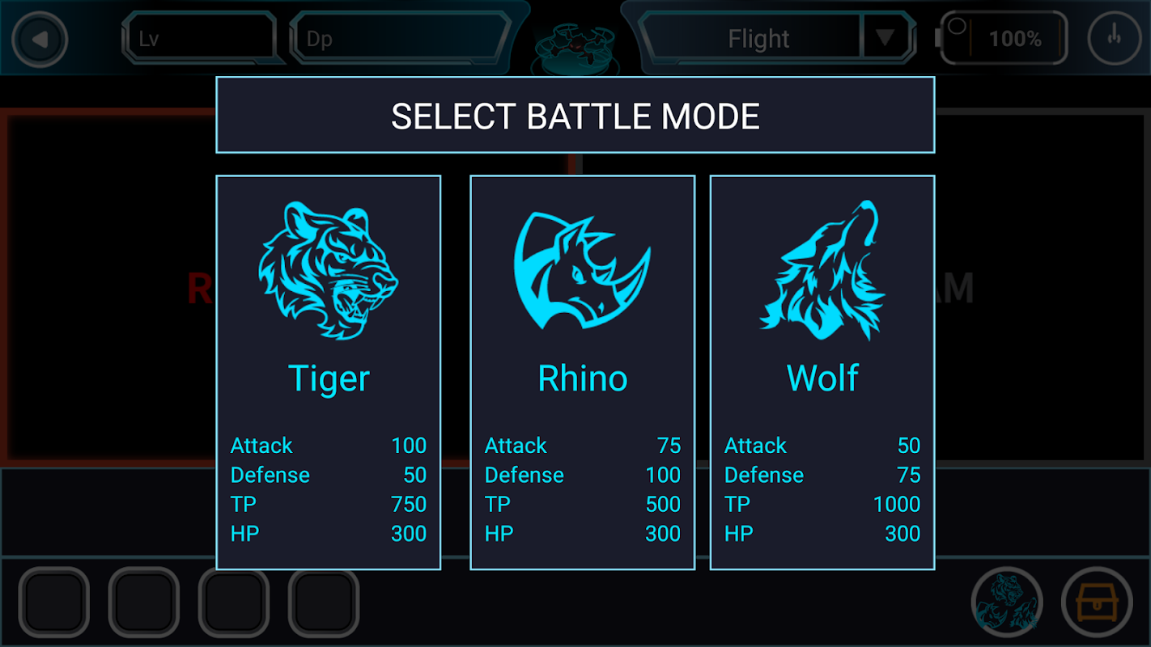Screen dimensions: 1151x647
Task: Tap the Dp points field
Action: click(401, 38)
